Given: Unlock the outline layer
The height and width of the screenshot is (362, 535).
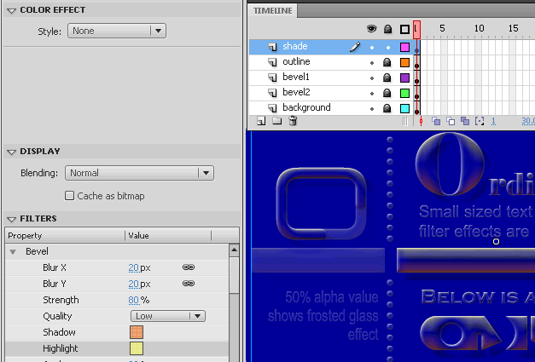Looking at the screenshot, I should coord(387,62).
